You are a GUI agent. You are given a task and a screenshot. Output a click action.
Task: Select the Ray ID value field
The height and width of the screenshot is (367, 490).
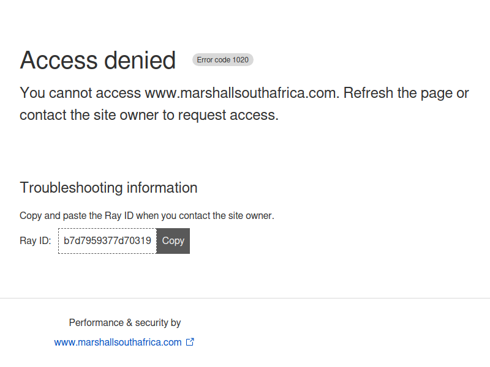(x=107, y=241)
